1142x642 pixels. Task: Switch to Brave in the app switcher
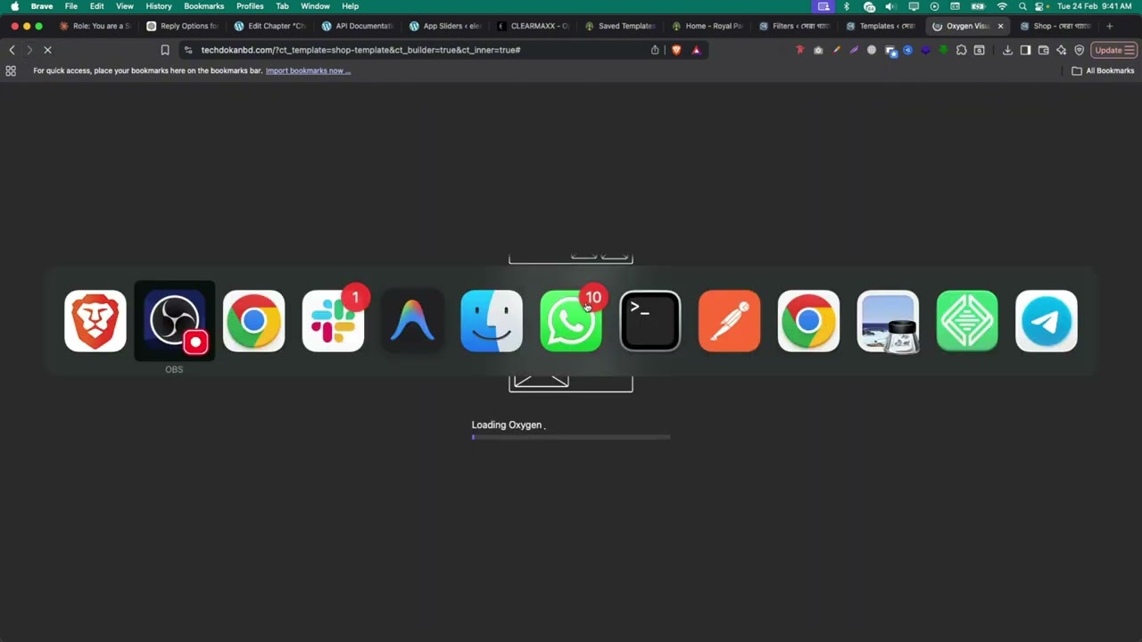pos(95,321)
